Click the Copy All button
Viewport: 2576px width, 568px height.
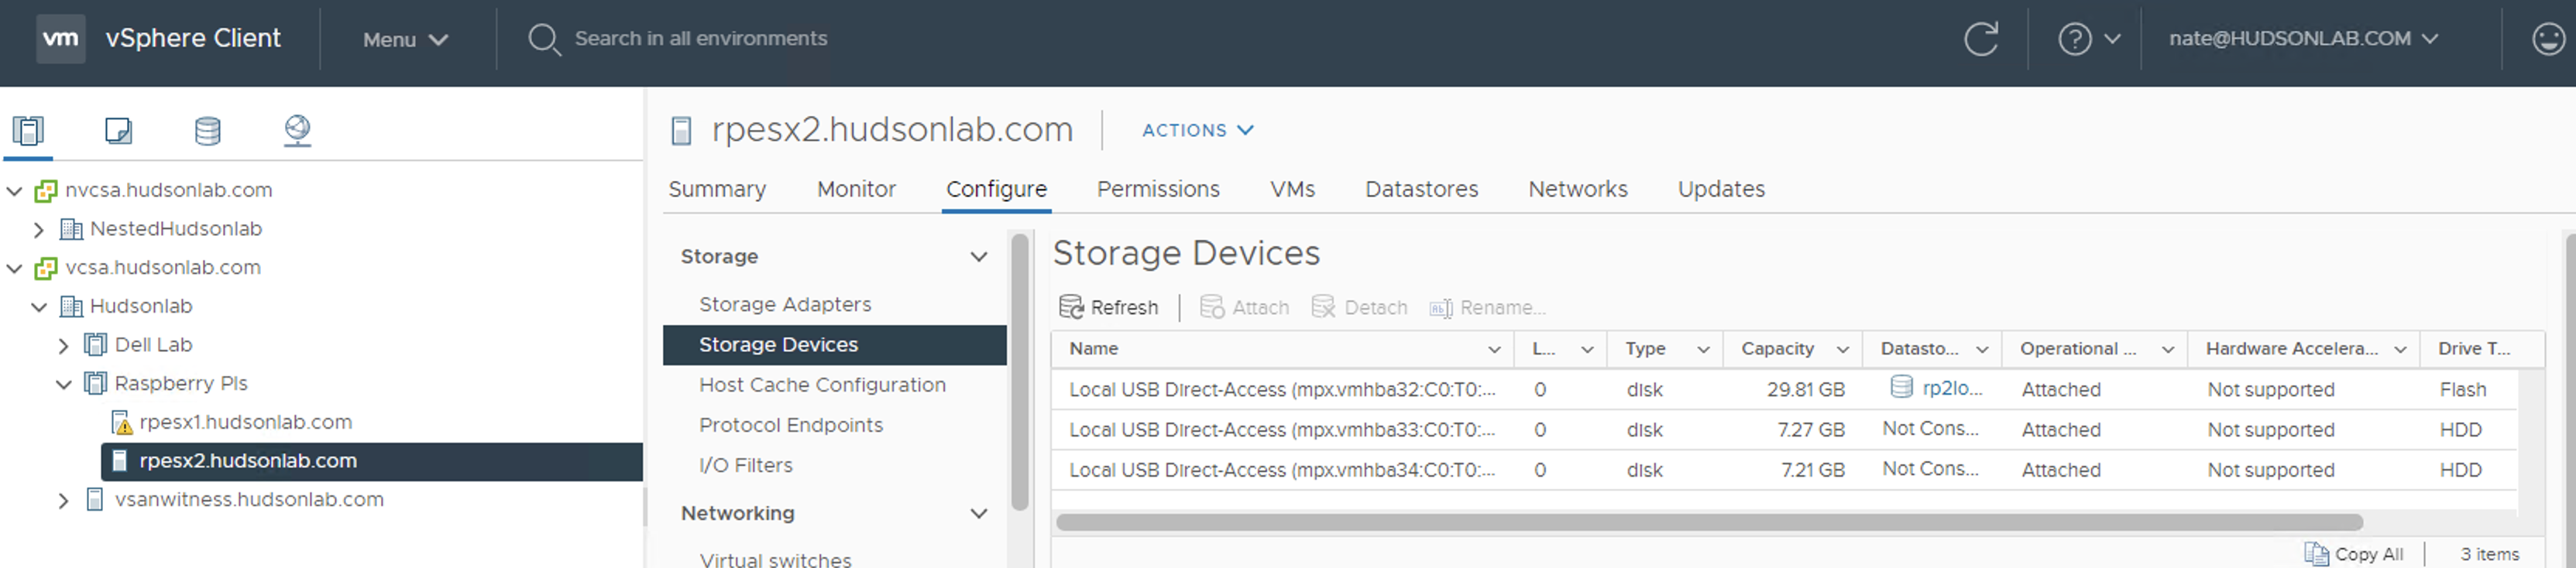(x=2353, y=554)
